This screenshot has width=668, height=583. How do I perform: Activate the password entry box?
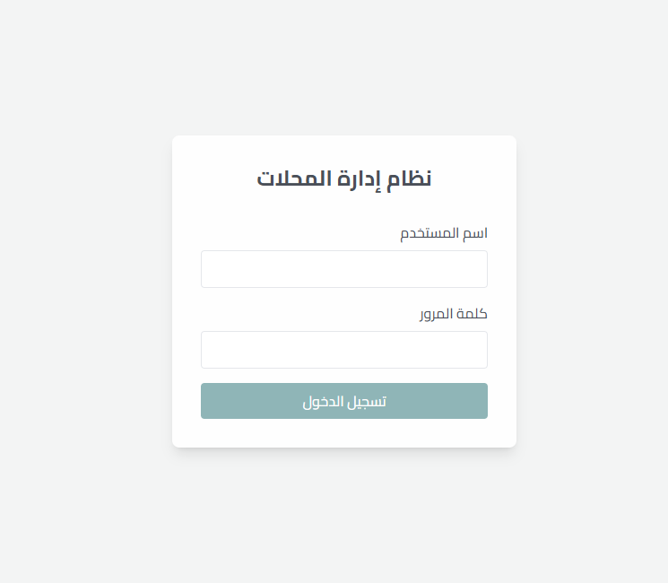coord(343,350)
